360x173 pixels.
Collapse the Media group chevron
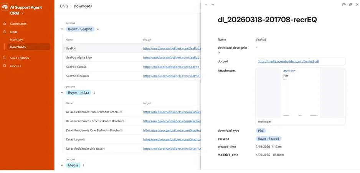(x=61, y=165)
